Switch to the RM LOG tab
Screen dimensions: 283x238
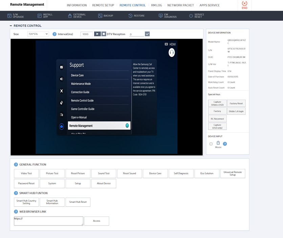(x=156, y=5)
